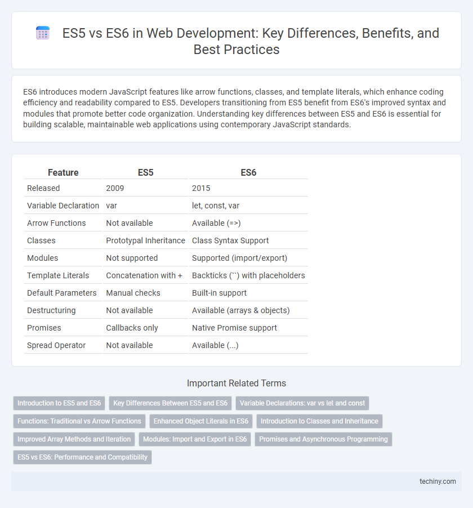The height and width of the screenshot is (508, 473).
Task: Click the 'Modules' row label
Action: click(63, 258)
